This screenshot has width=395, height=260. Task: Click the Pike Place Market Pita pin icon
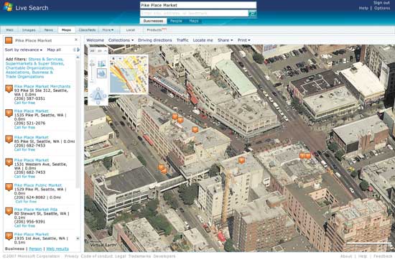(x=9, y=211)
